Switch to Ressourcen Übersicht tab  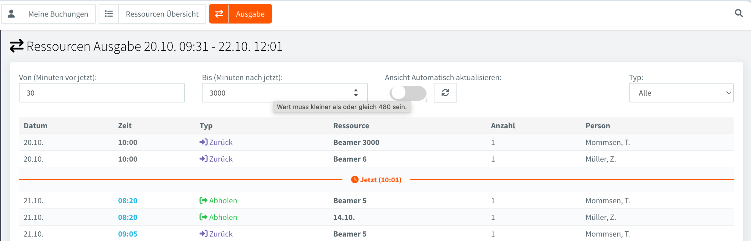click(x=162, y=14)
